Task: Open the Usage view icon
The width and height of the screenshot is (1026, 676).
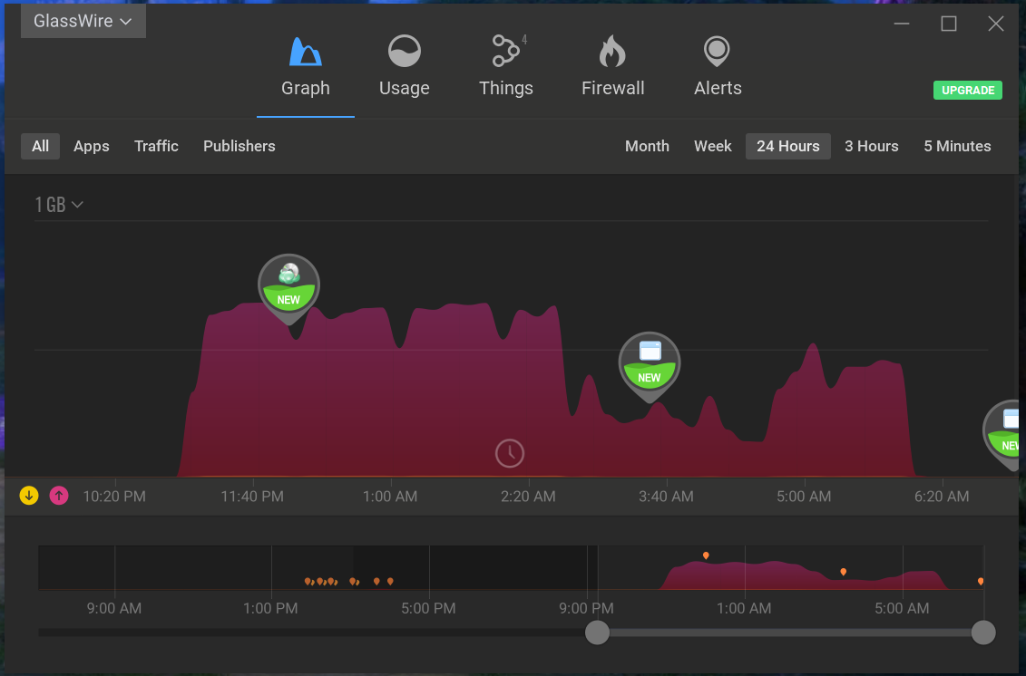Action: point(404,53)
